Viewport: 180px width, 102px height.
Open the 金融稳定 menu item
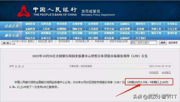(x=125, y=24)
